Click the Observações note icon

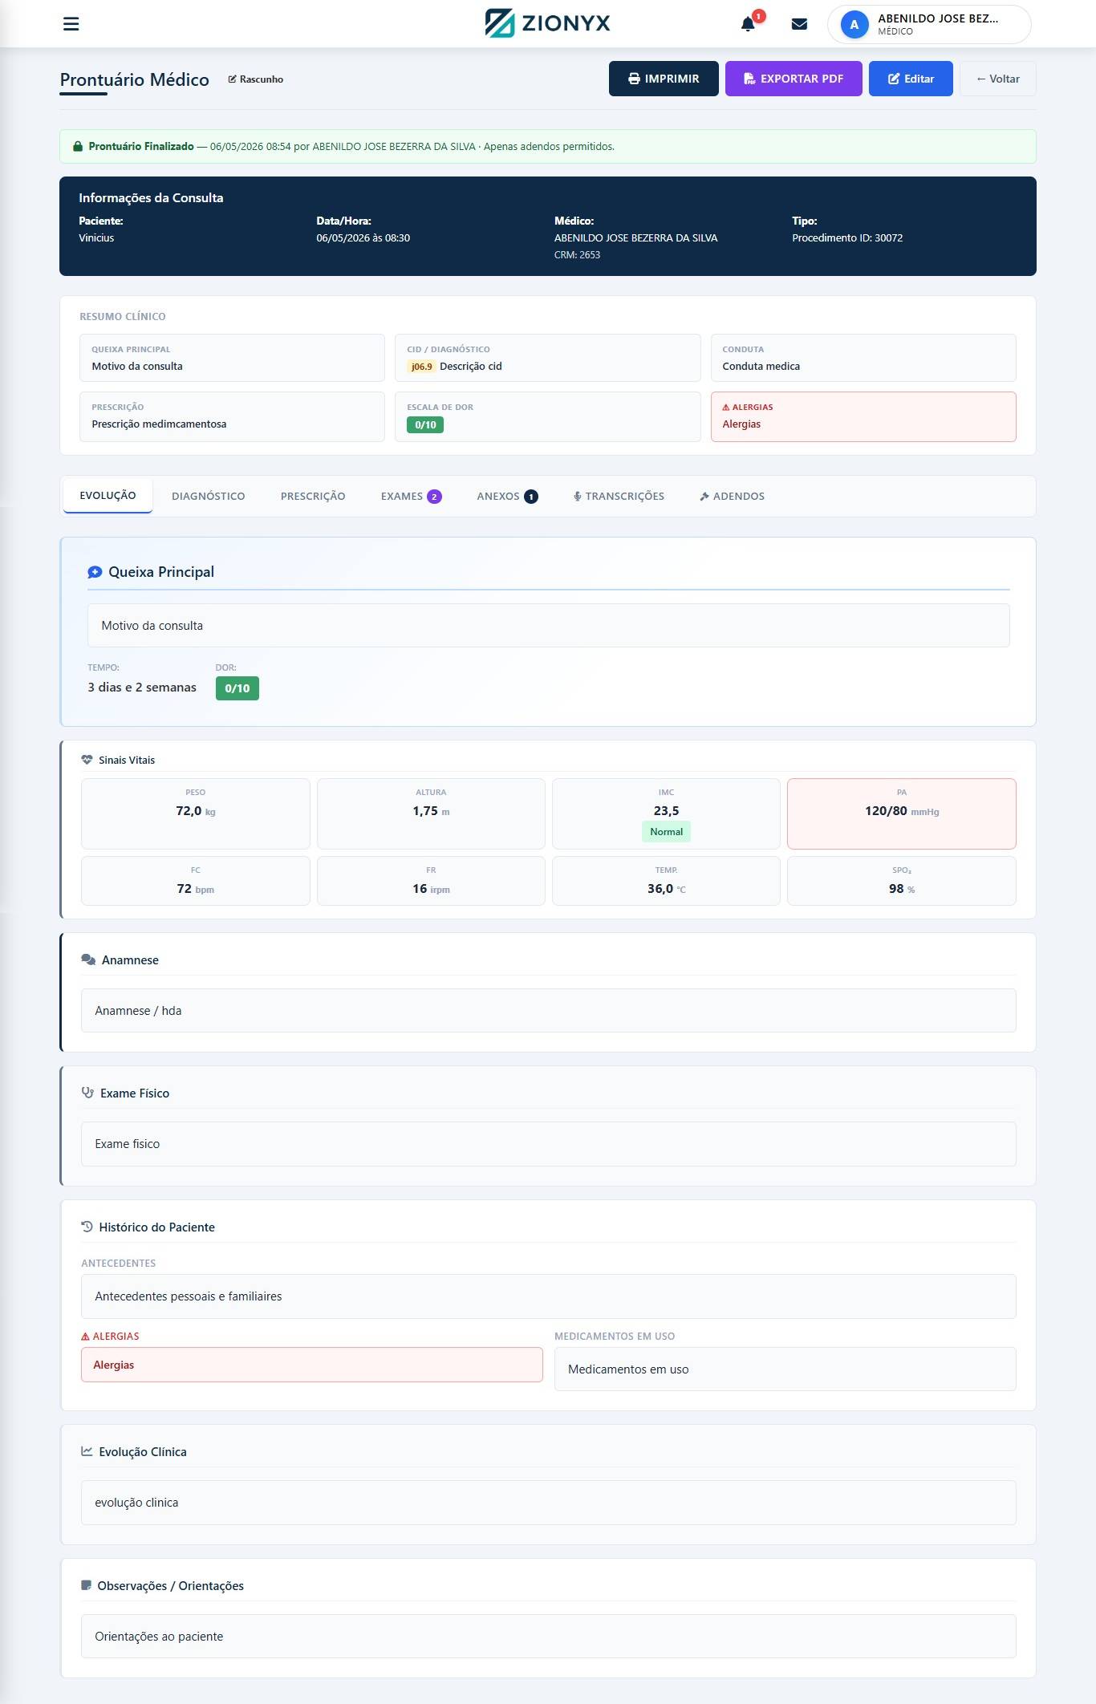[87, 1585]
